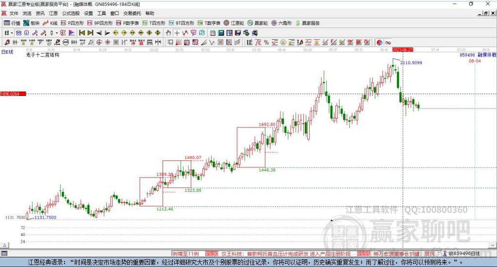Restore the inner document window

pos(486,13)
